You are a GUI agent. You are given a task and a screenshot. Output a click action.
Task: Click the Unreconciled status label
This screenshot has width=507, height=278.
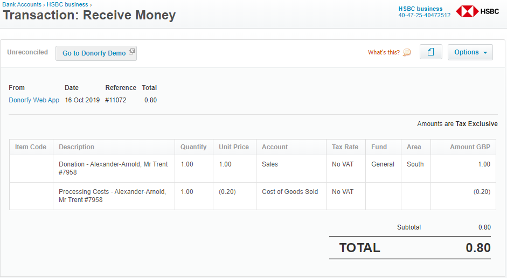click(x=27, y=52)
